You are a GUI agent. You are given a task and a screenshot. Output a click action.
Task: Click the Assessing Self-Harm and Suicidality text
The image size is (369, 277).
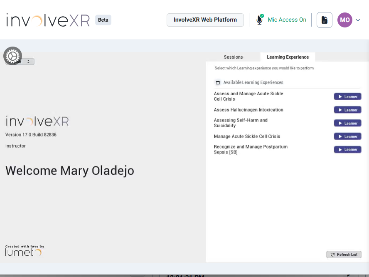click(x=241, y=123)
